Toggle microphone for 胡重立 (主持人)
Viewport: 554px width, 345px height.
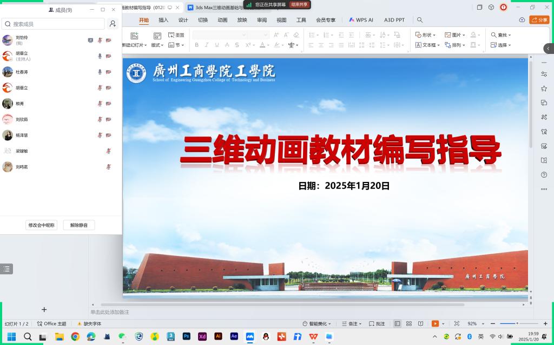point(100,56)
